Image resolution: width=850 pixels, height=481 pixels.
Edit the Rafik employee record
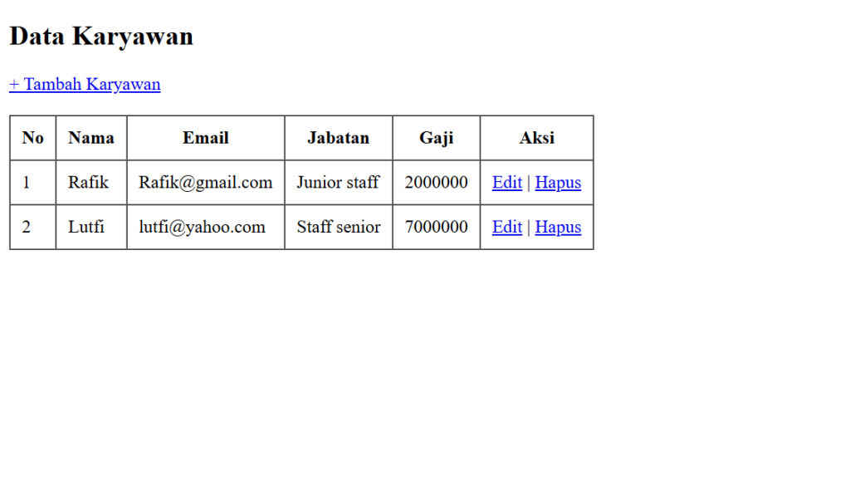pyautogui.click(x=506, y=183)
